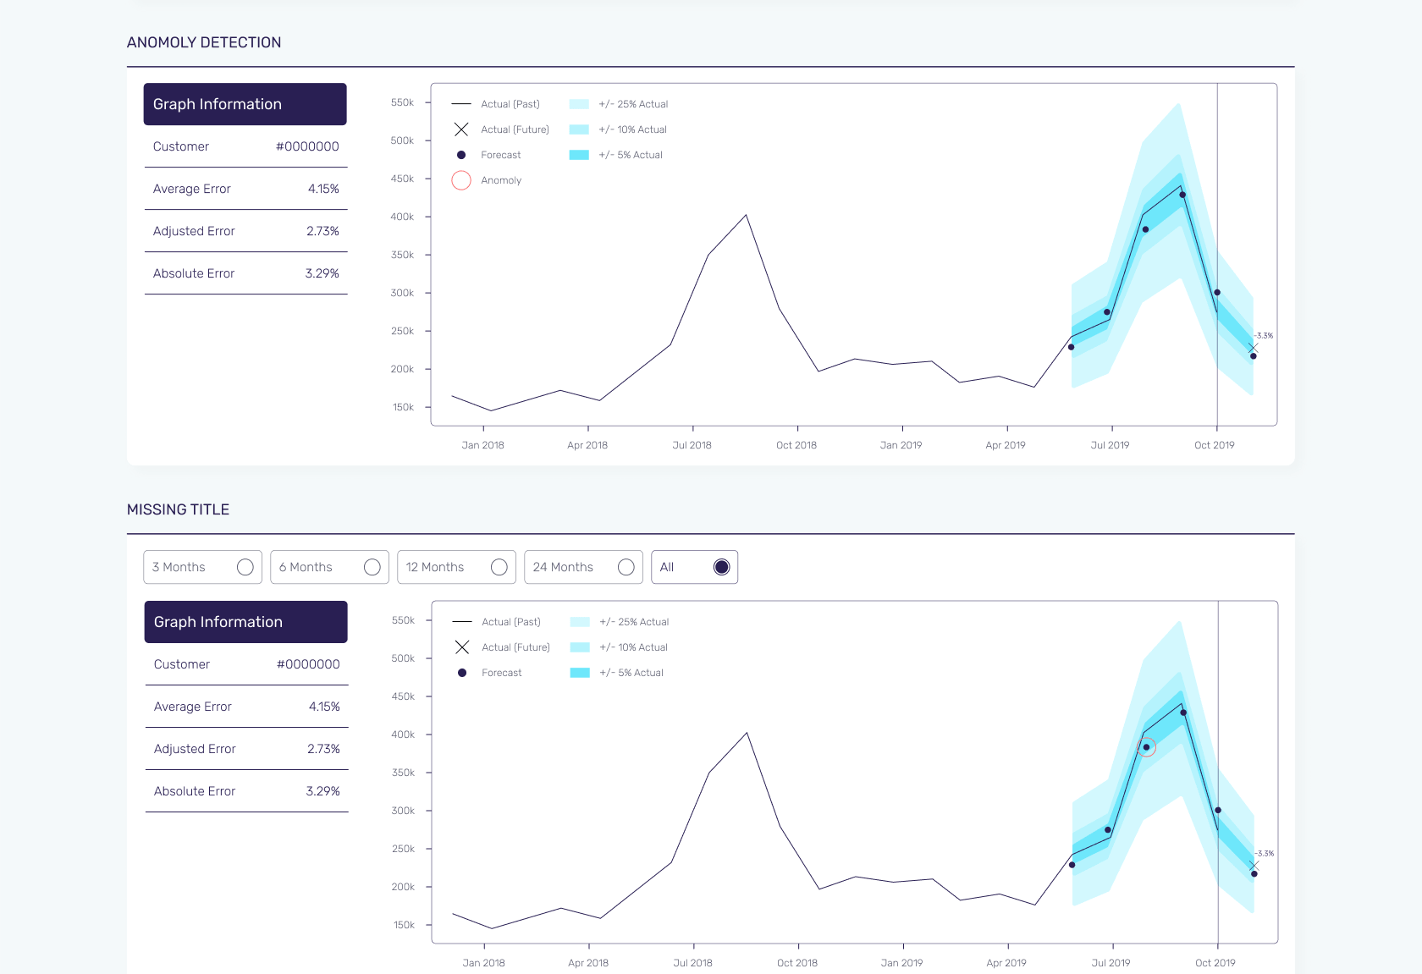Click the Jan 2019 axis label in bottom chart
1422x974 pixels.
tap(901, 963)
